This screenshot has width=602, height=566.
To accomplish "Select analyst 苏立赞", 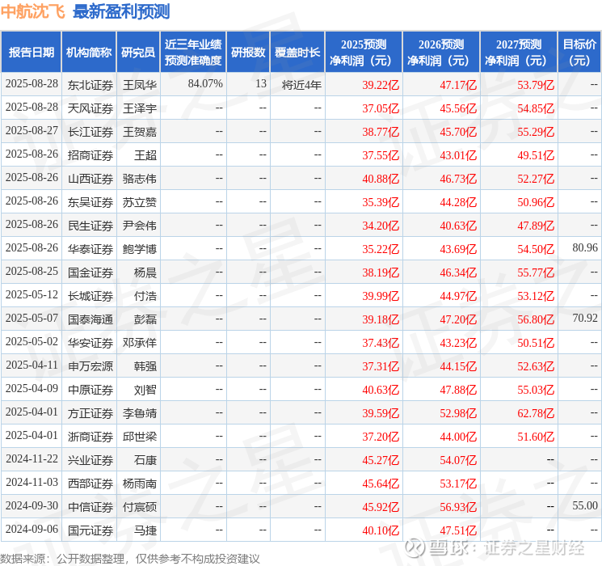I will click(x=139, y=202).
